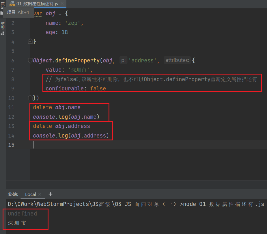Collapse the defineProperty block at line 6
The image size is (267, 234).
pyautogui.click(x=30, y=60)
